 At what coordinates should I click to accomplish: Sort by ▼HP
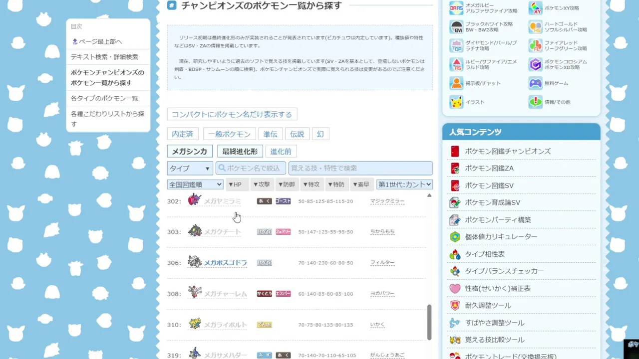[x=237, y=184]
